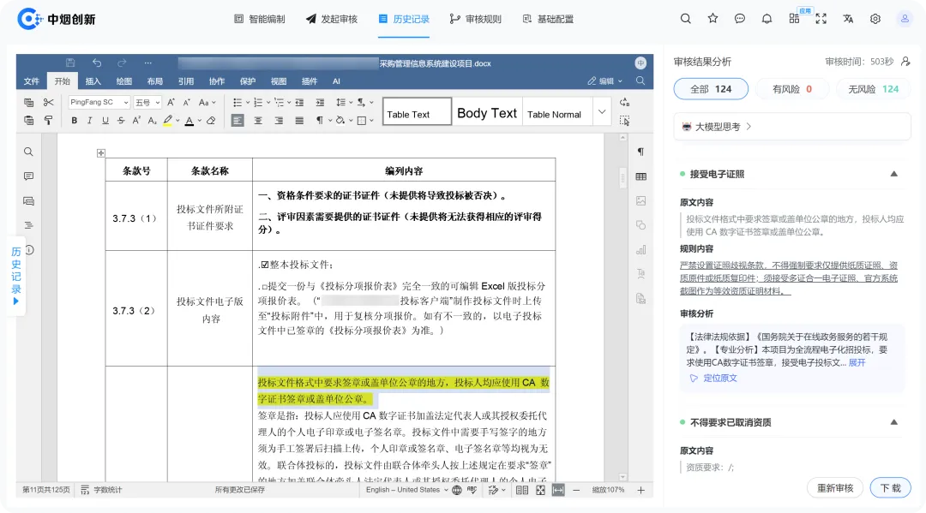Image resolution: width=926 pixels, height=513 pixels.
Task: Increase the font size
Action: 171,103
